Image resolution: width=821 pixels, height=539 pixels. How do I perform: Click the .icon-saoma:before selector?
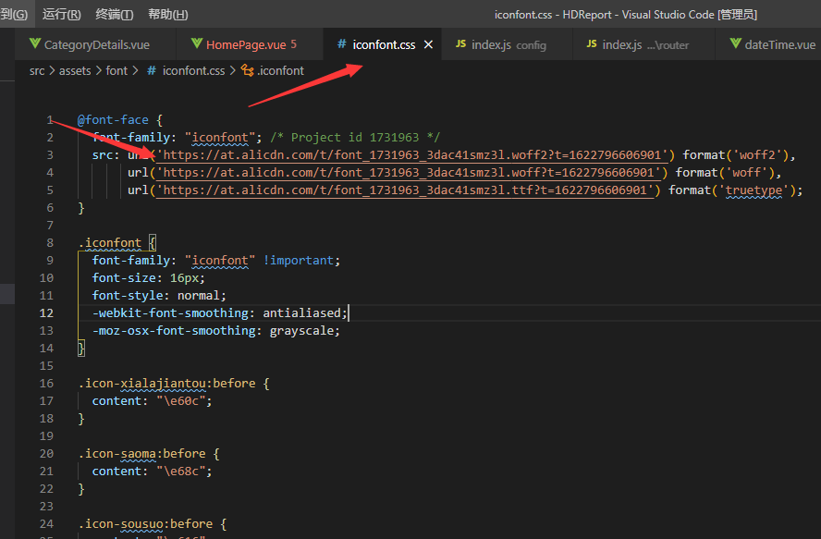[141, 454]
